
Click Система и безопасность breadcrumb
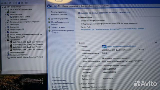click(90, 6)
